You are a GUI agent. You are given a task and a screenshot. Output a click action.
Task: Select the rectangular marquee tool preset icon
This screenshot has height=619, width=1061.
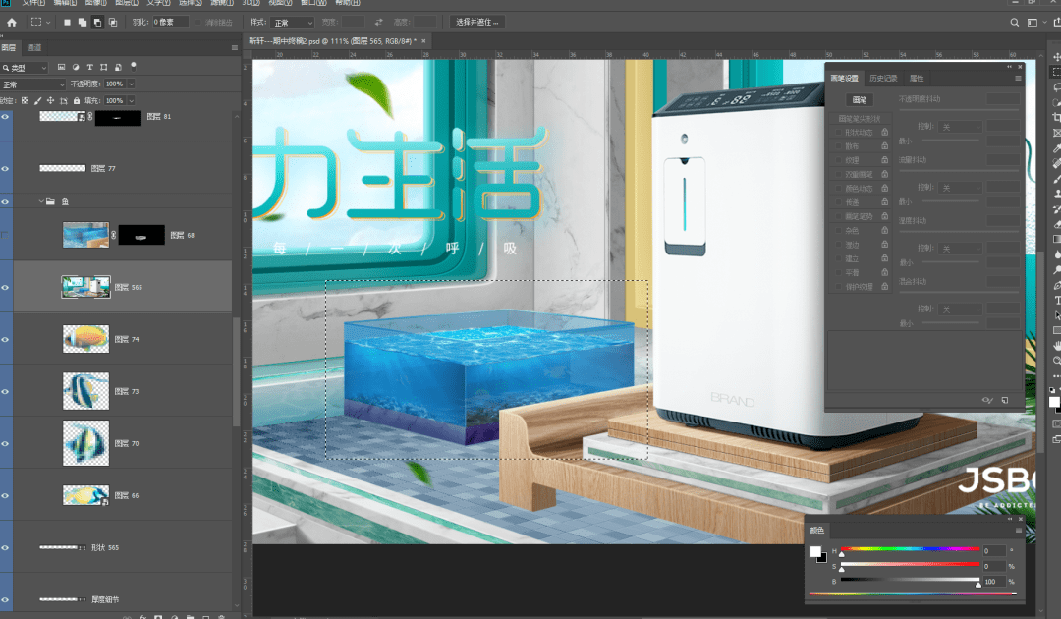36,23
